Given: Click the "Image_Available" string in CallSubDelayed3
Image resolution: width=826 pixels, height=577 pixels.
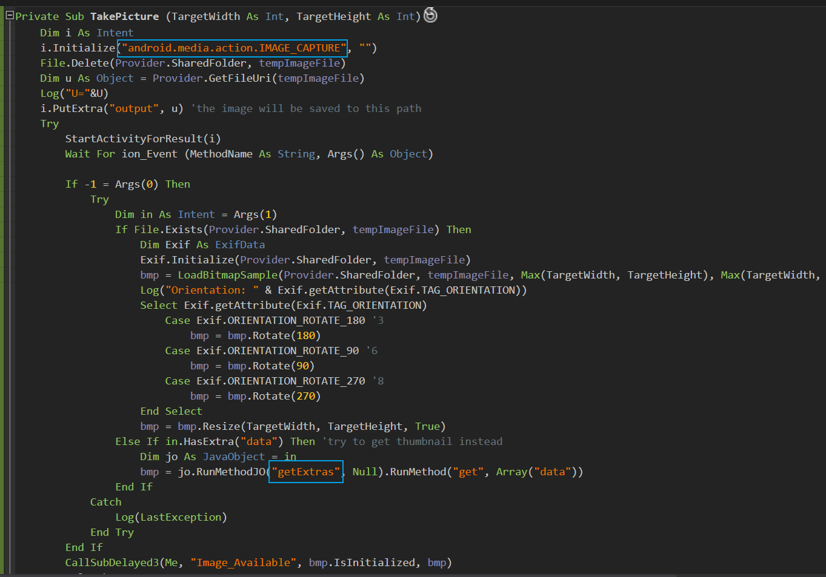Looking at the screenshot, I should [244, 562].
